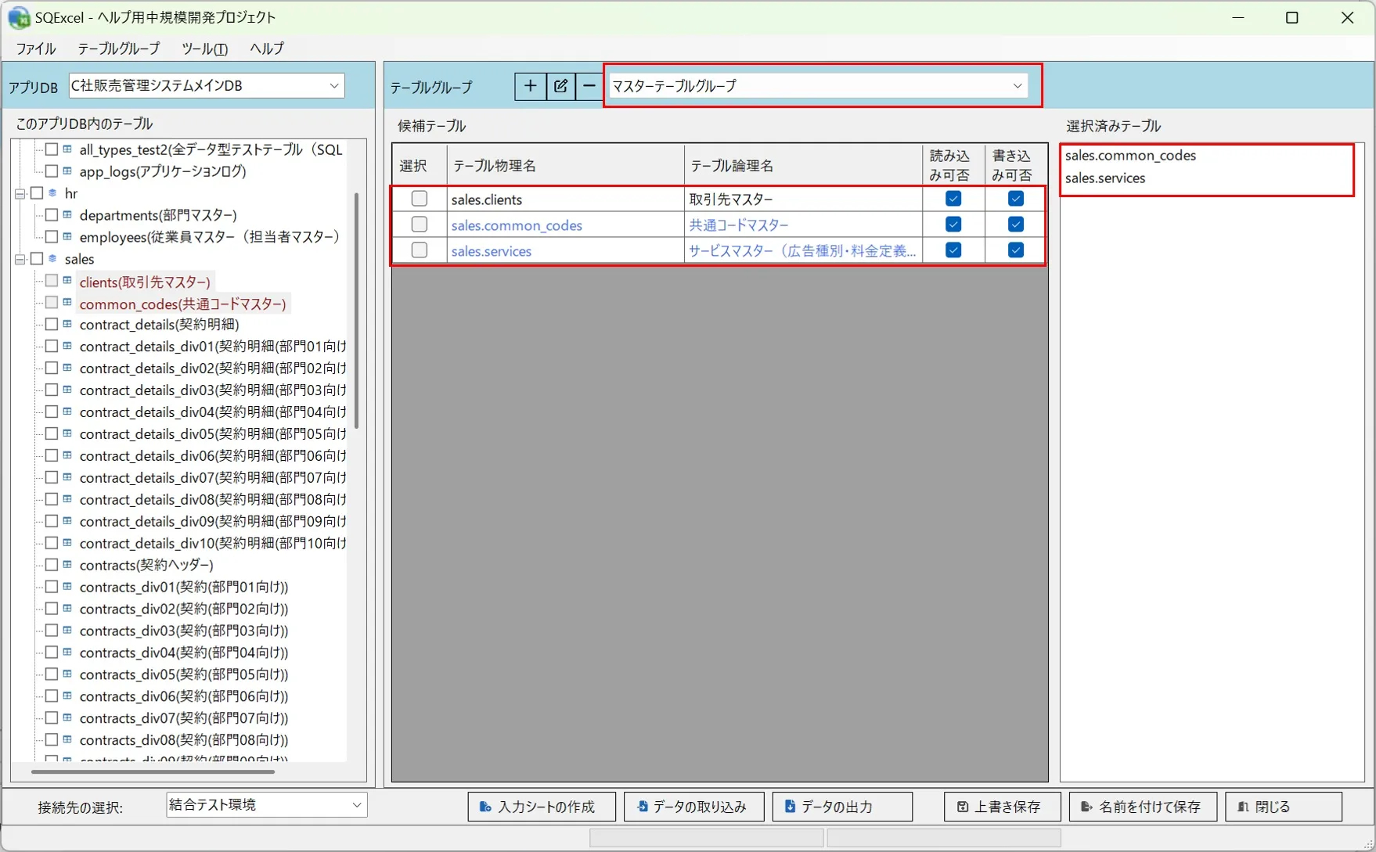Open the アプリDB dropdown
The width and height of the screenshot is (1376, 852).
click(207, 86)
